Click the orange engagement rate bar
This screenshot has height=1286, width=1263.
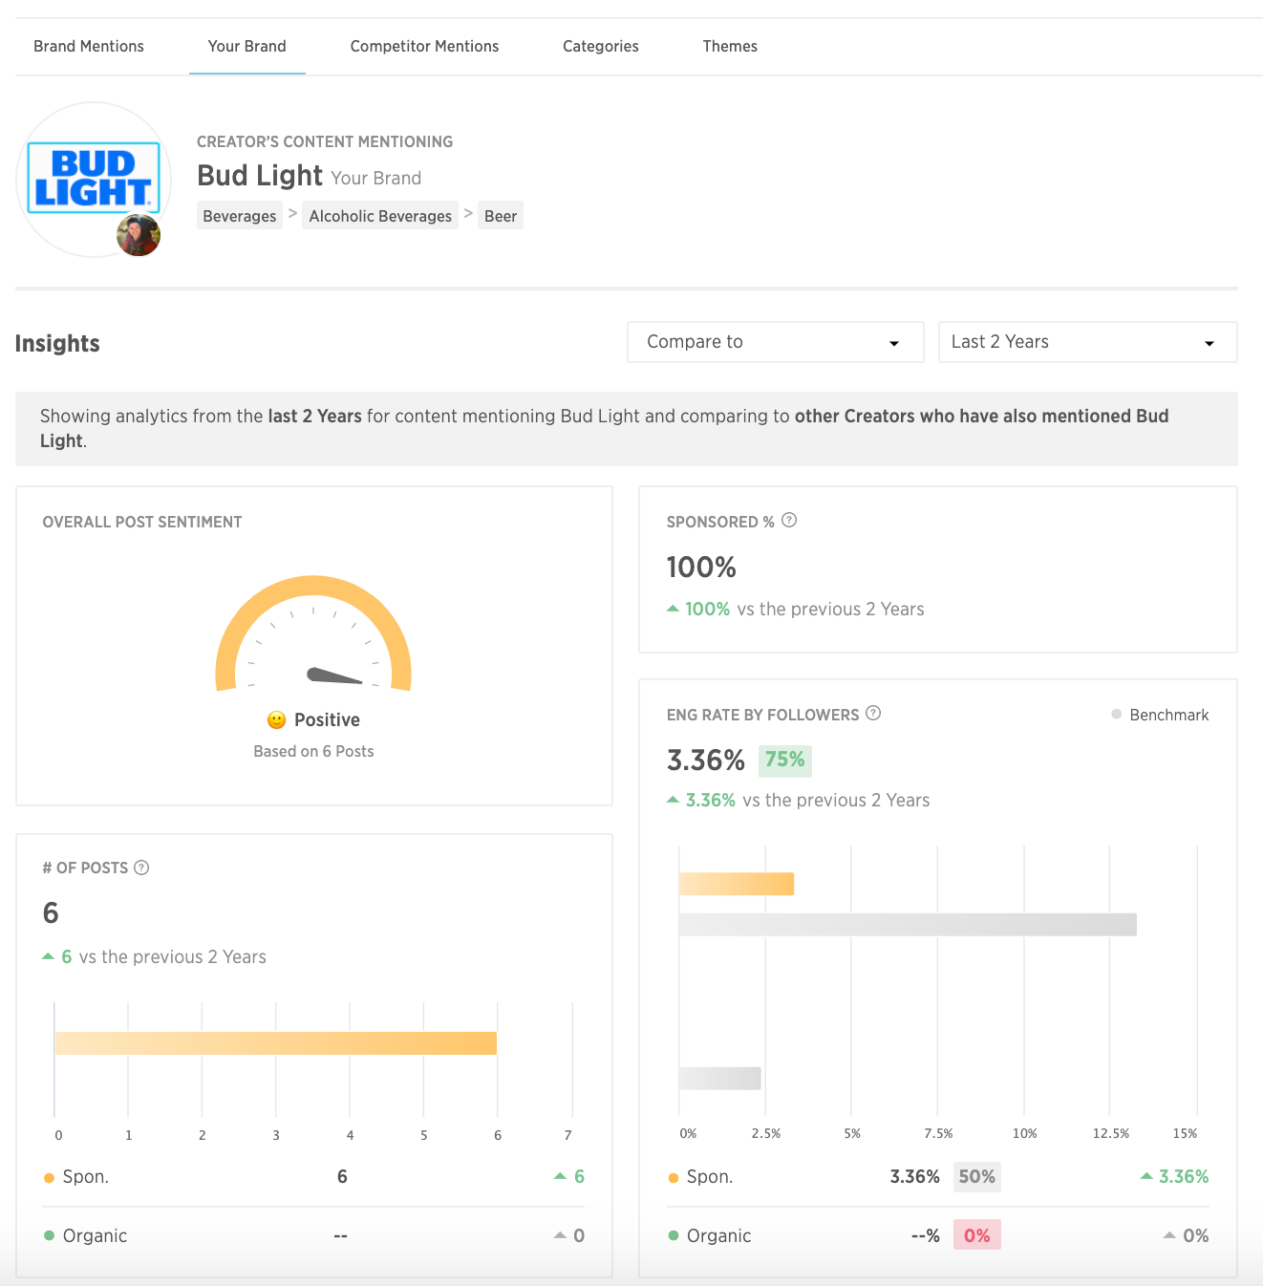tap(737, 884)
